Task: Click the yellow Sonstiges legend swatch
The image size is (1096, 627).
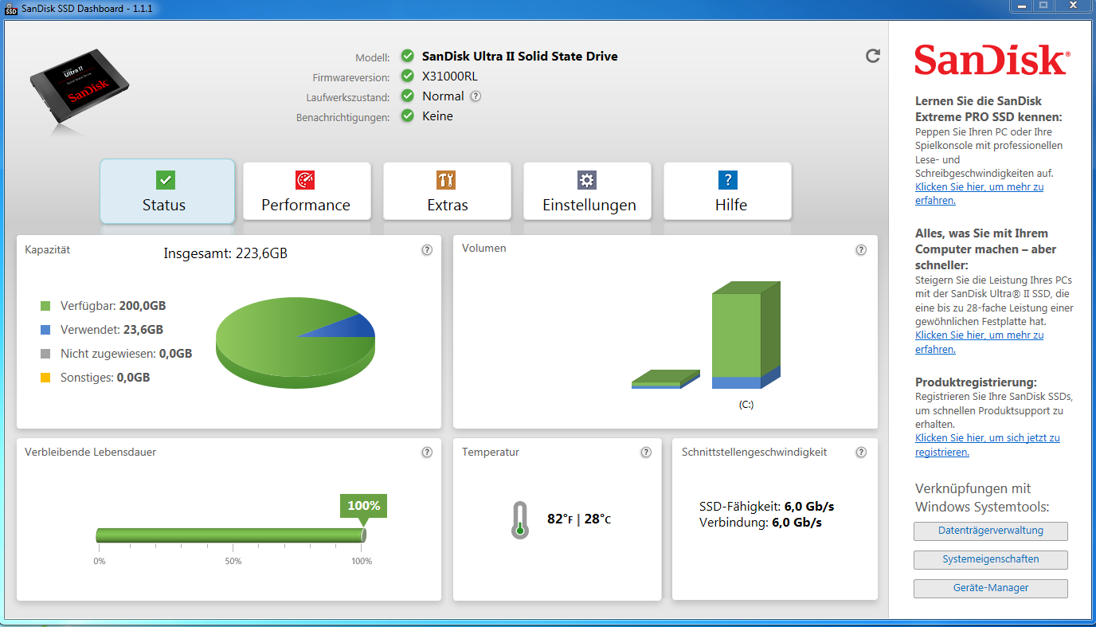Action: tap(45, 378)
